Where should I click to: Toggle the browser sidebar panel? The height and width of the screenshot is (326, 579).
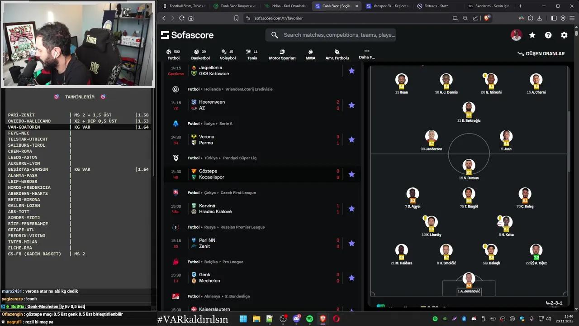point(554,18)
